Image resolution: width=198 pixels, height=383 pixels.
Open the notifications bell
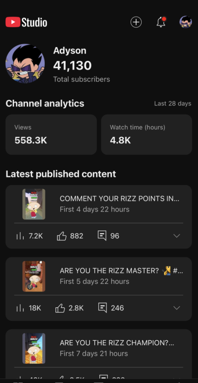[161, 22]
